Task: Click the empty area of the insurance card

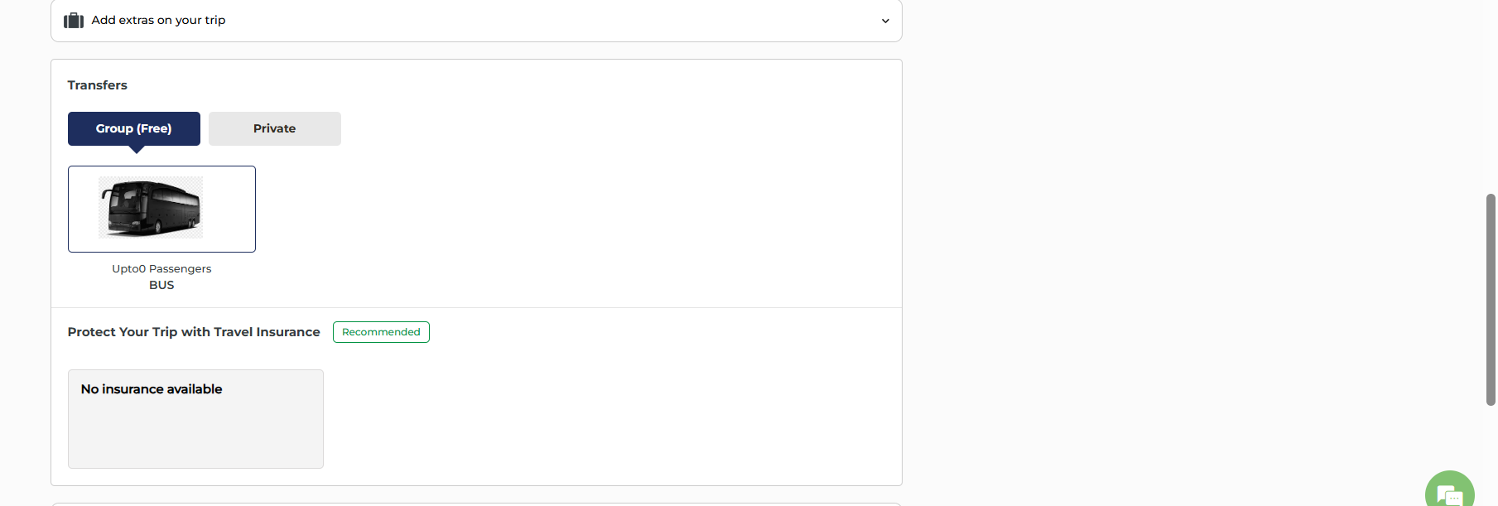Action: [195, 435]
